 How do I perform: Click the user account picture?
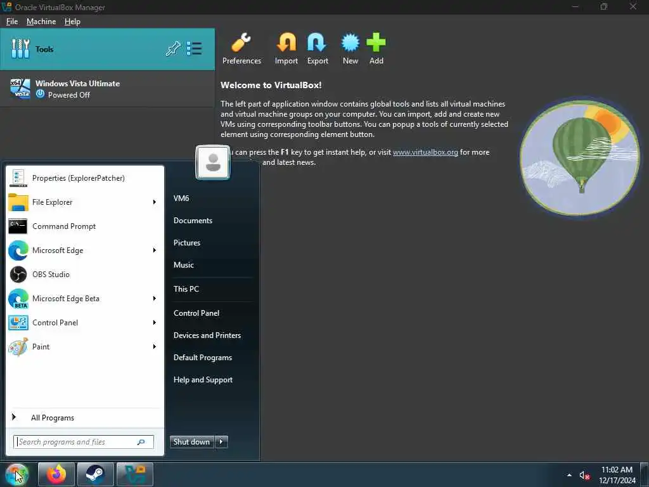213,162
